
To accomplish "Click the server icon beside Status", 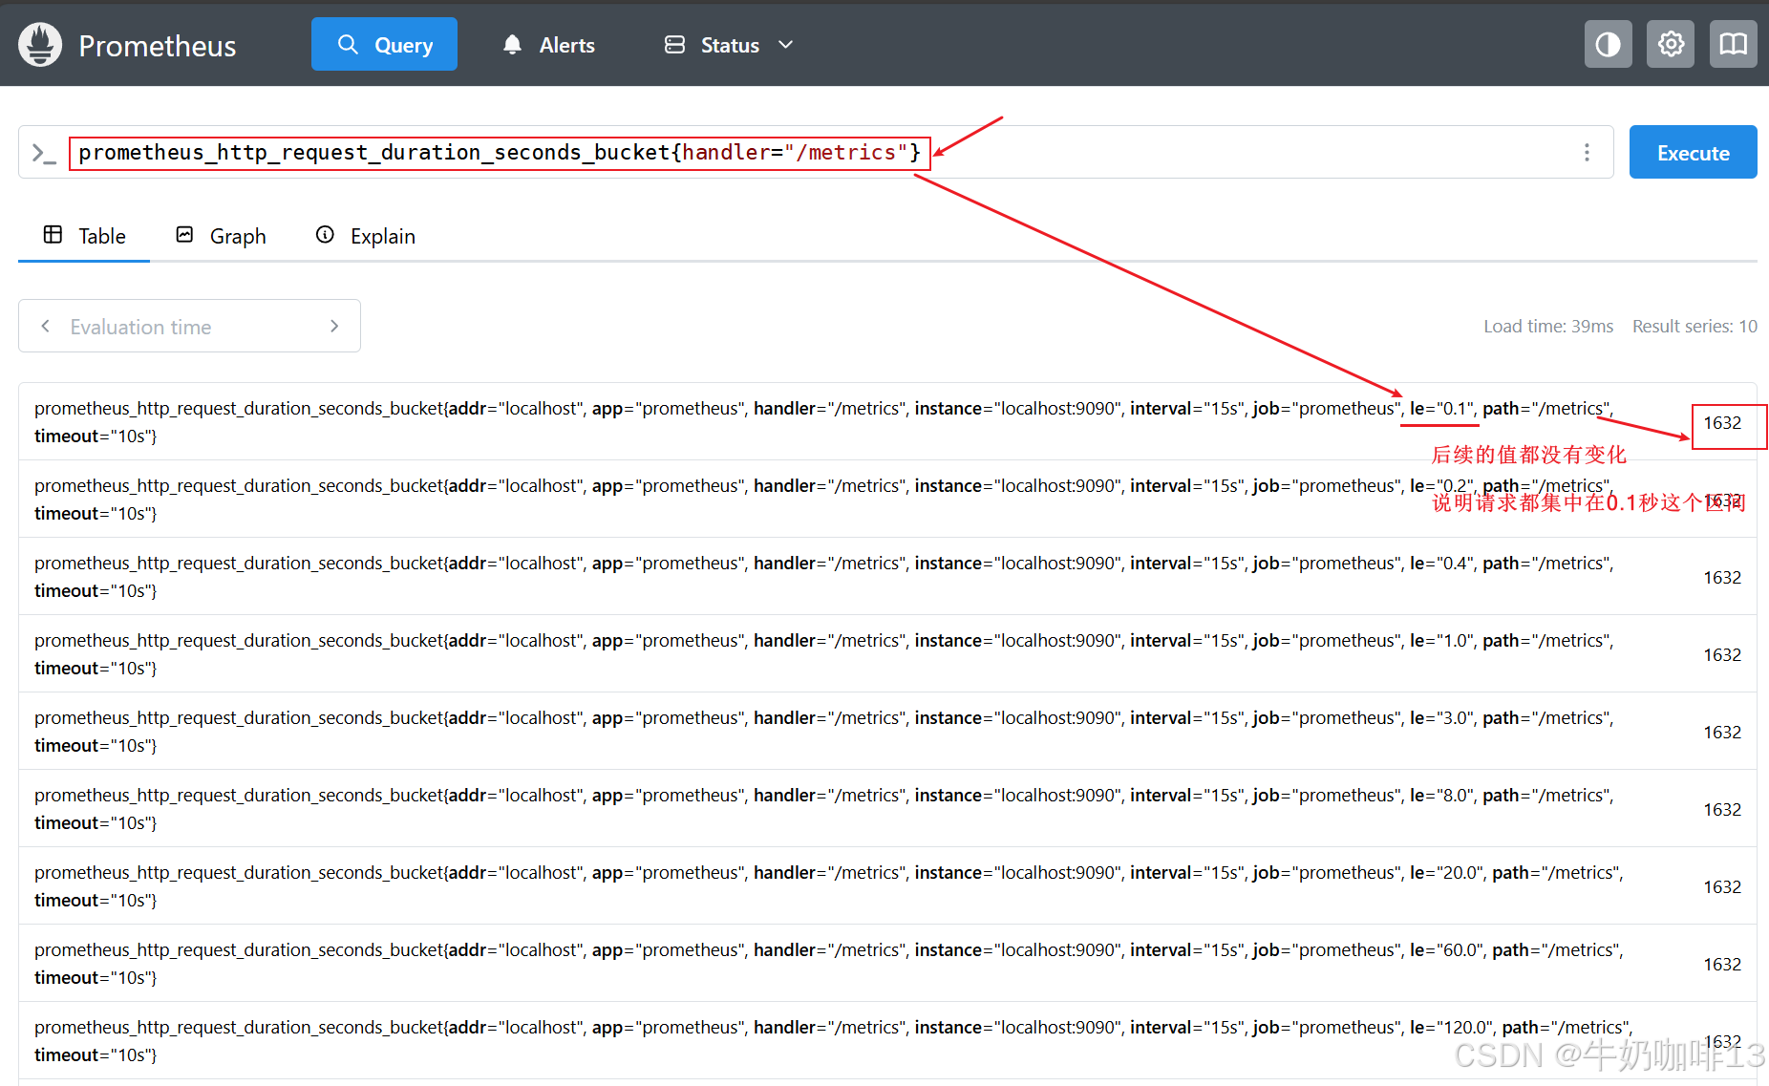I will [674, 45].
